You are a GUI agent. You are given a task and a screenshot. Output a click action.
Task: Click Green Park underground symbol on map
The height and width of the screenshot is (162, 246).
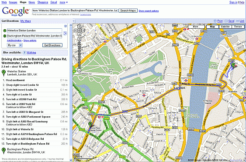[x=105, y=42]
